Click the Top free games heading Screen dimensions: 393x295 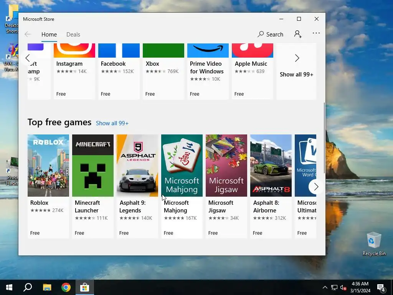[59, 123]
